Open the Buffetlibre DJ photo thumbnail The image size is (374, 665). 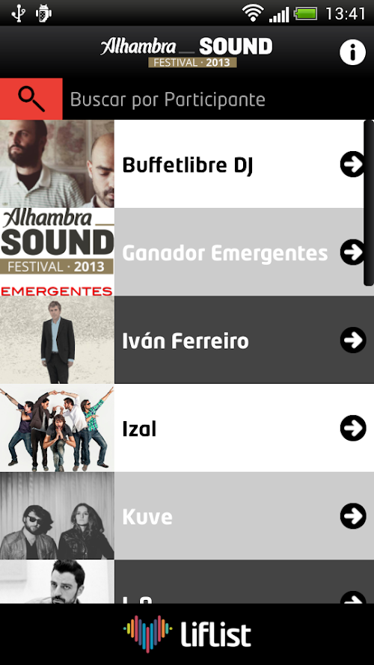pos(57,164)
